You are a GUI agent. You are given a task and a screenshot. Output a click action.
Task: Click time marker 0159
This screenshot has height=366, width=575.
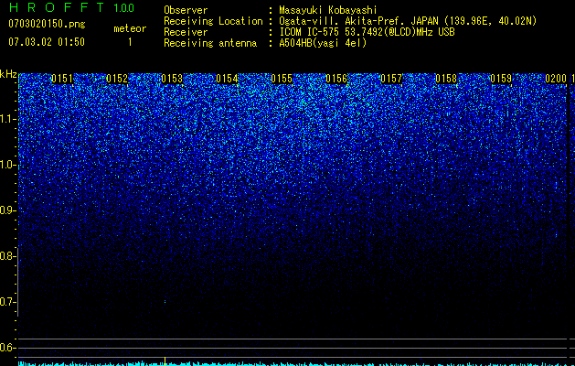pos(501,79)
